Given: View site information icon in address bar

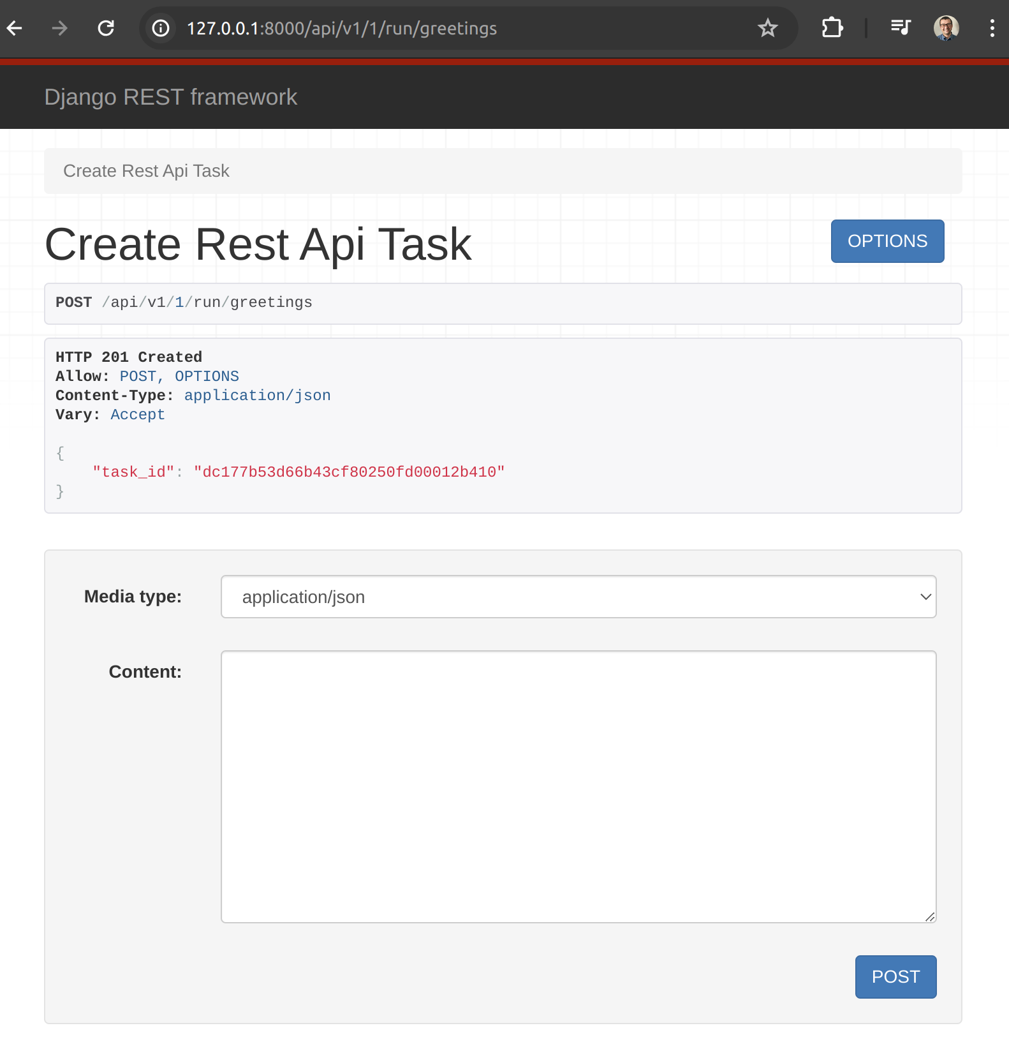Looking at the screenshot, I should [161, 28].
